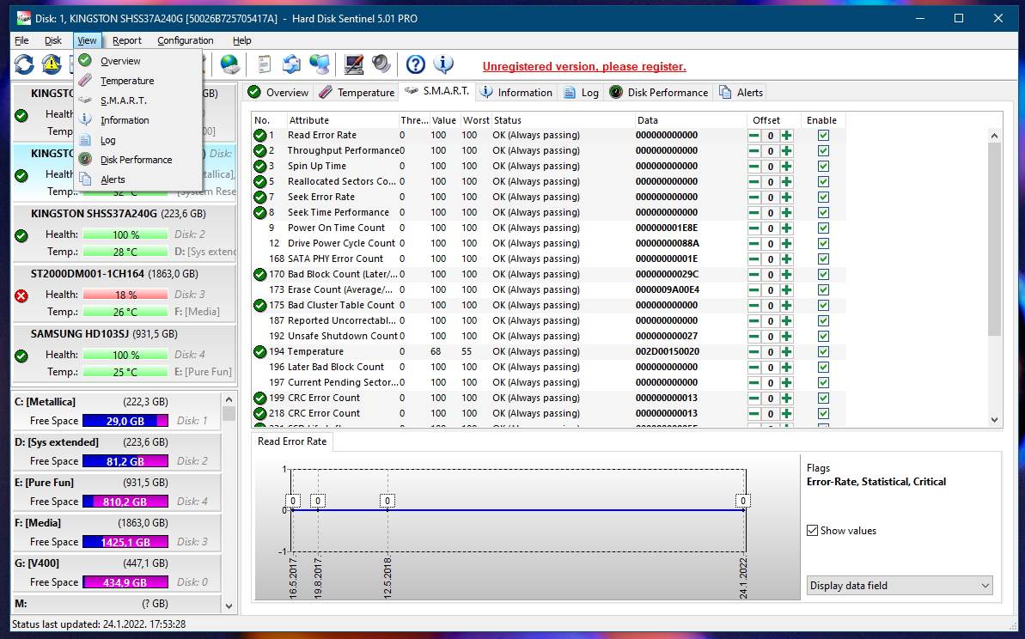This screenshot has width=1025, height=639.
Task: Click the speaker sound settings icon
Action: click(x=379, y=64)
